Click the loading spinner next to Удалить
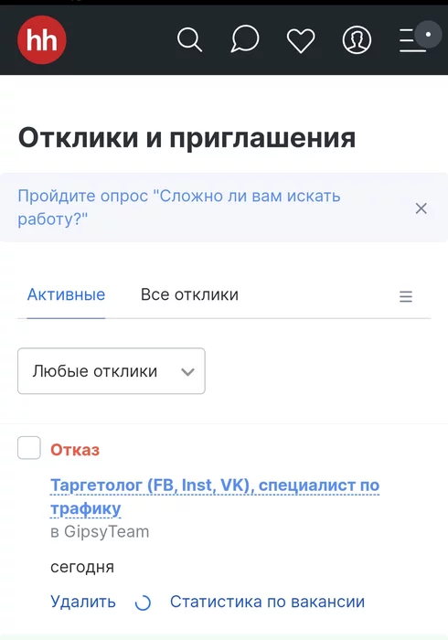This screenshot has width=448, height=640. tap(143, 603)
